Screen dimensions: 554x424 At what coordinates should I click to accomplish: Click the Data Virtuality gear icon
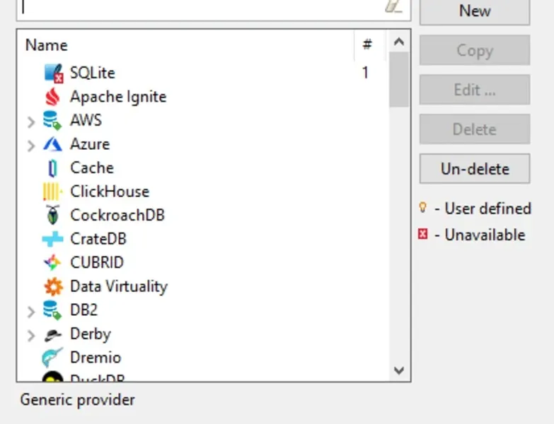point(53,286)
